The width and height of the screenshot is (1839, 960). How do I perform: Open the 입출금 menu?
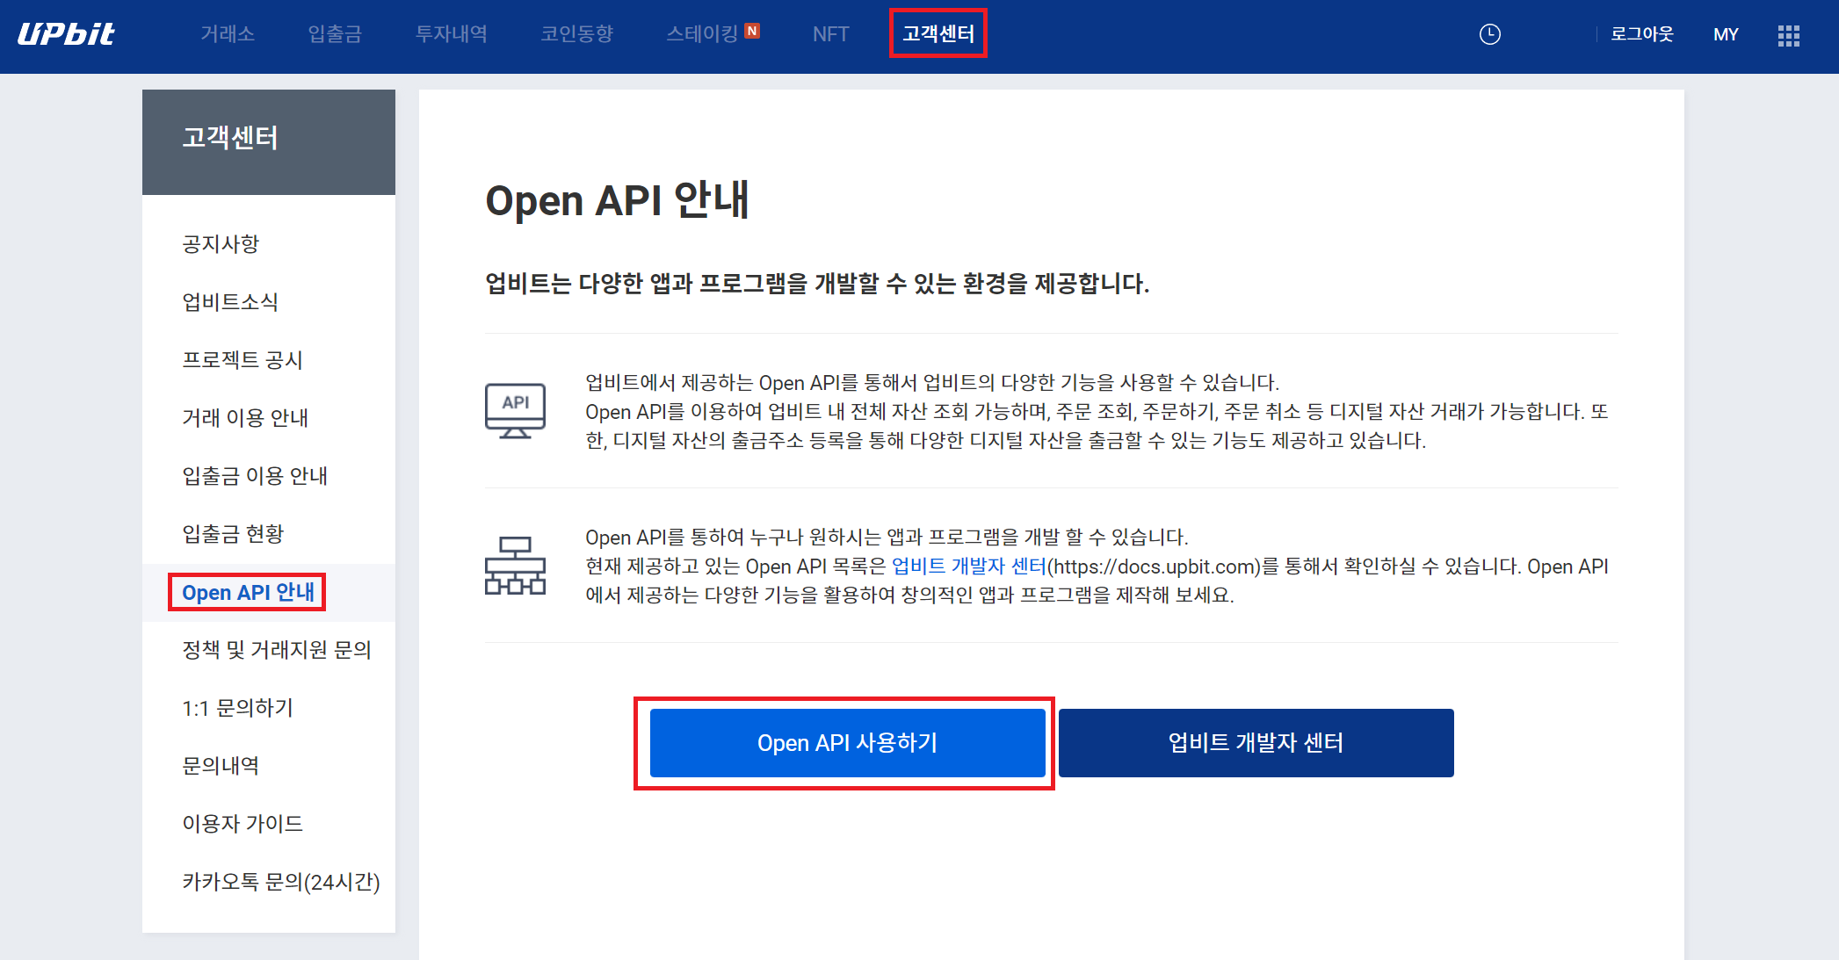pyautogui.click(x=335, y=34)
